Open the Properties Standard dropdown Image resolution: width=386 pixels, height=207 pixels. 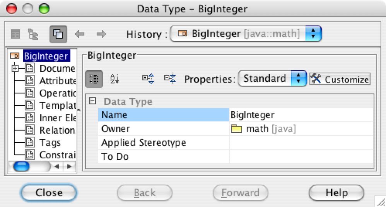click(273, 79)
